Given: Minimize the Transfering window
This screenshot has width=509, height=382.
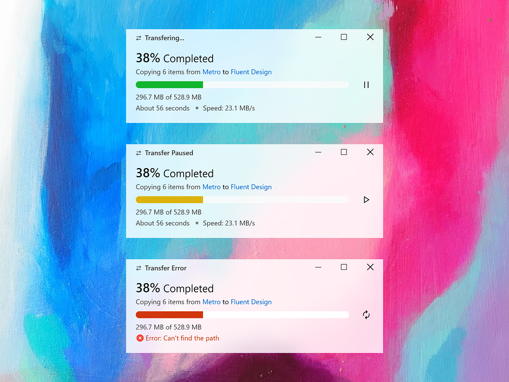Looking at the screenshot, I should (x=318, y=37).
